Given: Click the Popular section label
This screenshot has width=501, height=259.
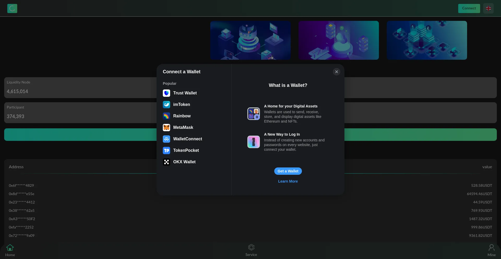Looking at the screenshot, I should pyautogui.click(x=170, y=83).
